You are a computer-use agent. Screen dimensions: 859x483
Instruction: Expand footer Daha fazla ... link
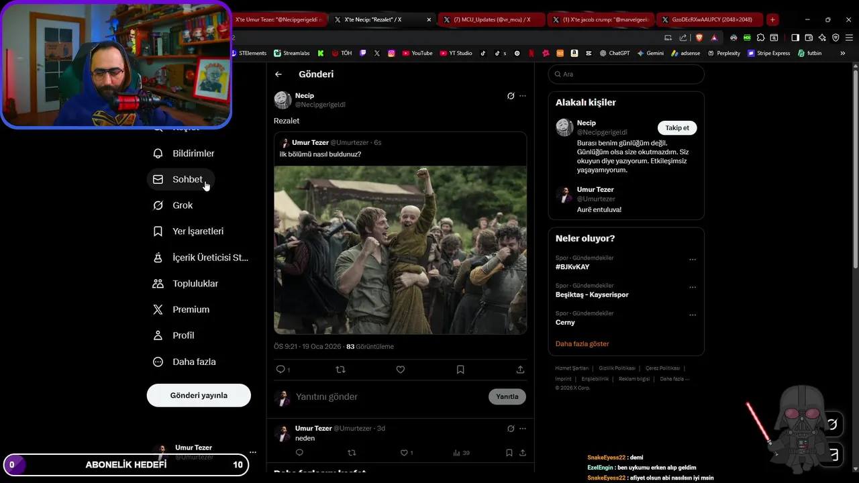coord(674,379)
